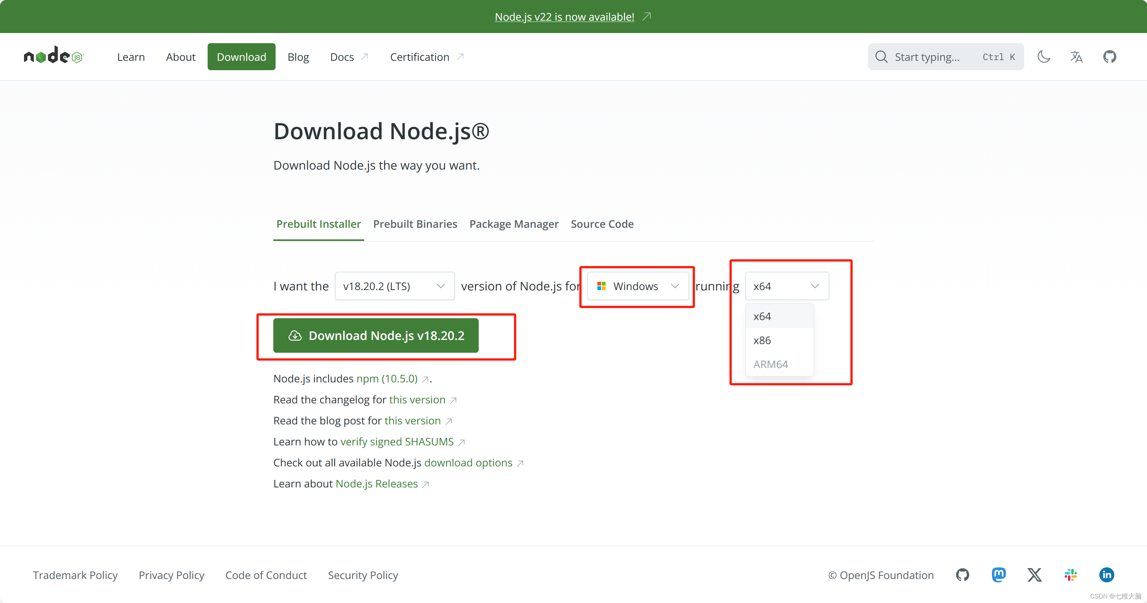Click arrow icon after Node.js Releases
Screen dimensions: 1147x603
[x=425, y=485]
